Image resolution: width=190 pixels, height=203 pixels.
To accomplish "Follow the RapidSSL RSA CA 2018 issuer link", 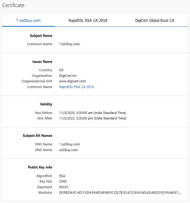I will pyautogui.click(x=76, y=87).
